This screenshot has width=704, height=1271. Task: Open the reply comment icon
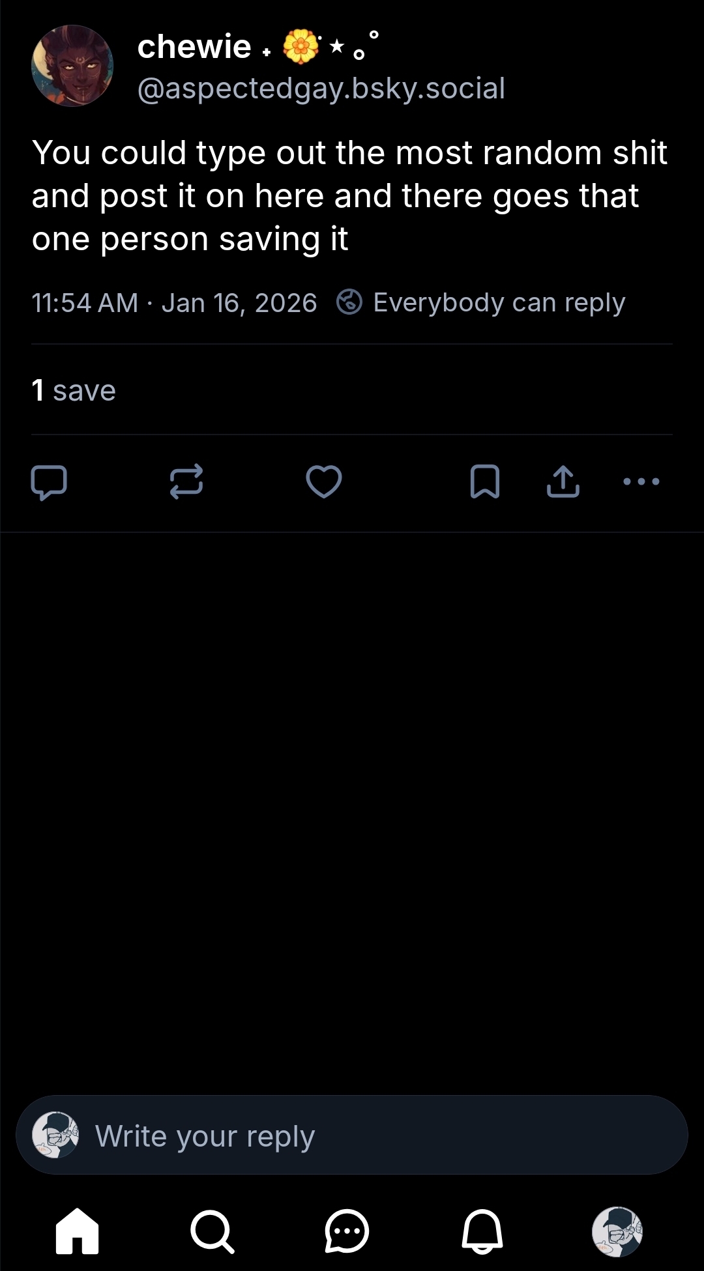(x=49, y=482)
